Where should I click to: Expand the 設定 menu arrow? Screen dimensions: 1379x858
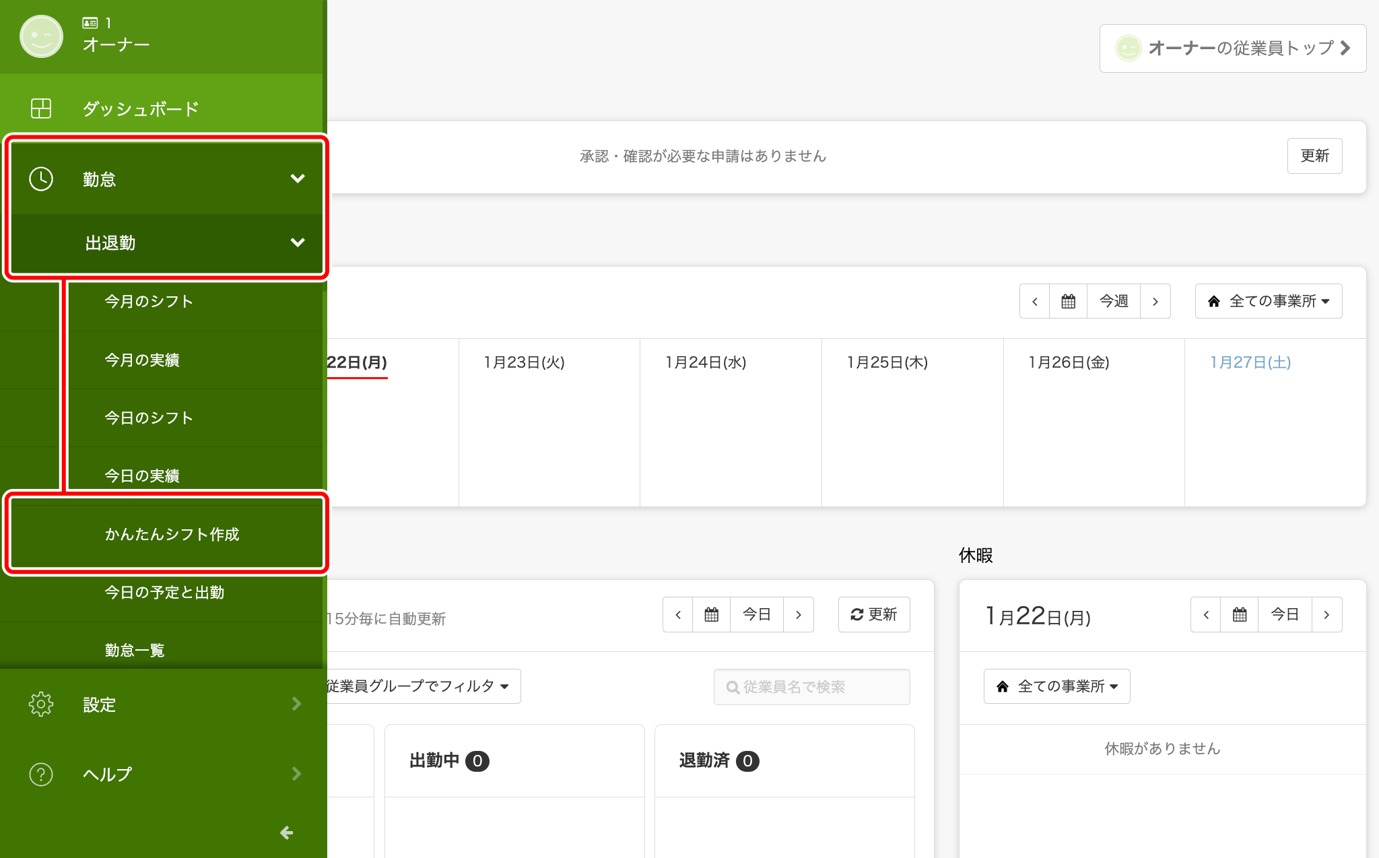[x=297, y=704]
